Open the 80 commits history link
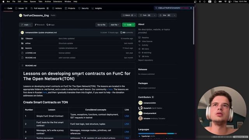Screen dimensions: 249x140 tap(126, 33)
